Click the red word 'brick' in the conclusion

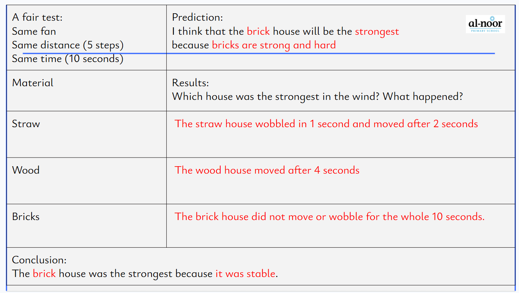(x=44, y=273)
